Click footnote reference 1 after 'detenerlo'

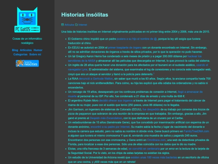[154, 73]
